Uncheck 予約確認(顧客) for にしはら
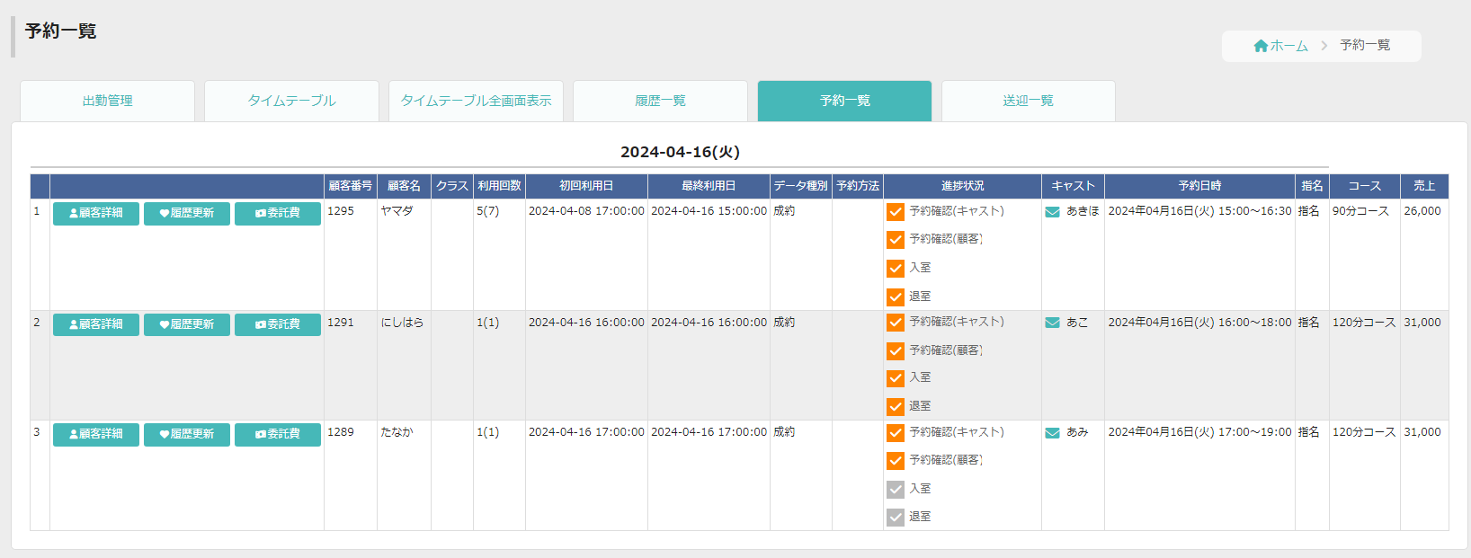1471x558 pixels. click(896, 351)
